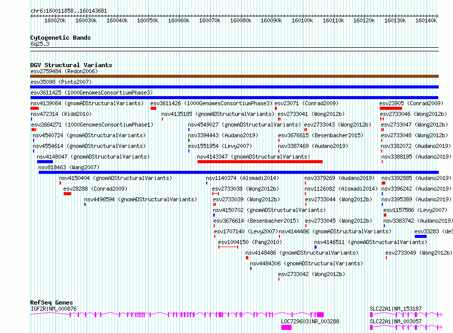Click the nsv4540724 gnomAD variant label

(x=89, y=135)
